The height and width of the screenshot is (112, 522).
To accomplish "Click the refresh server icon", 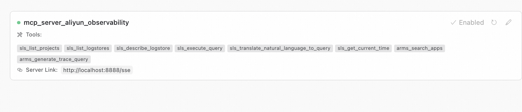I will pyautogui.click(x=494, y=22).
